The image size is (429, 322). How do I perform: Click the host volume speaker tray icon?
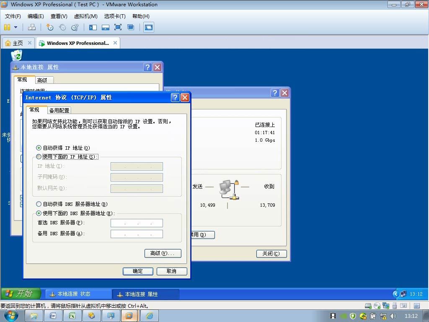393,316
